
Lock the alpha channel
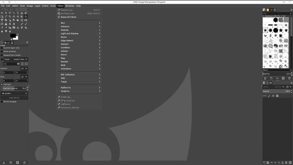click(277, 96)
